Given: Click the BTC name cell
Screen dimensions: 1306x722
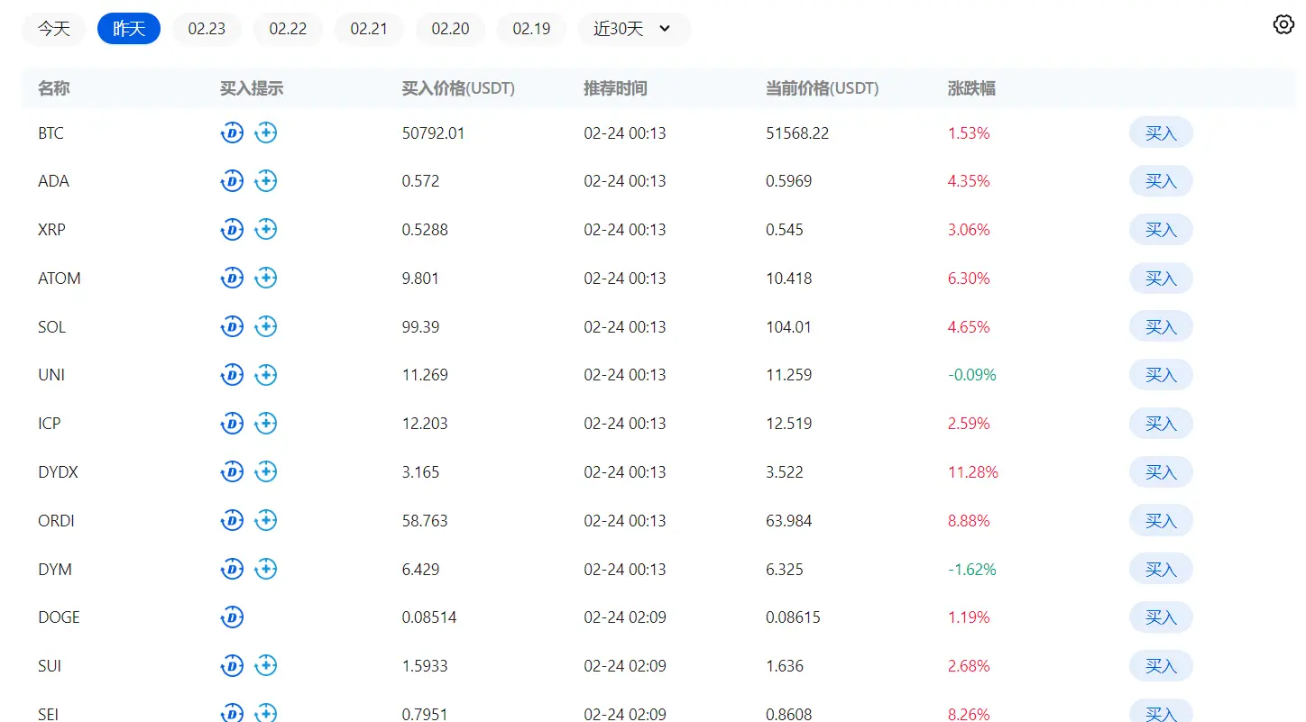Looking at the screenshot, I should (x=51, y=133).
